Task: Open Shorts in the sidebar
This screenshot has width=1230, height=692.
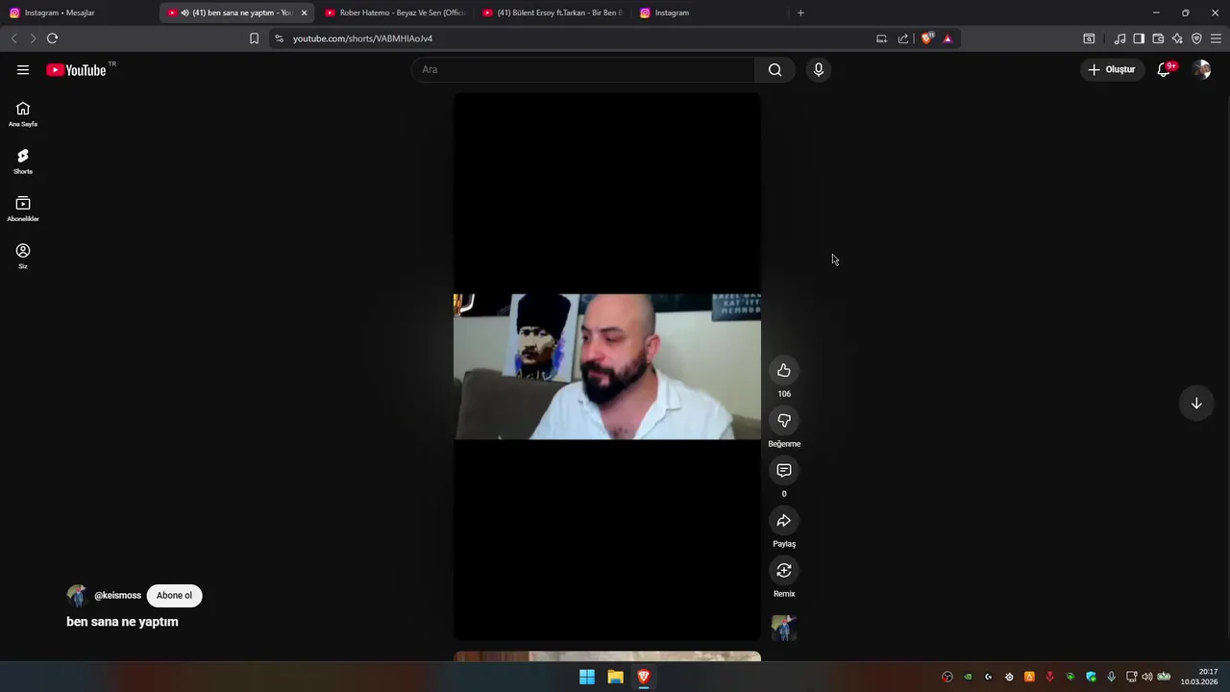Action: [x=23, y=161]
